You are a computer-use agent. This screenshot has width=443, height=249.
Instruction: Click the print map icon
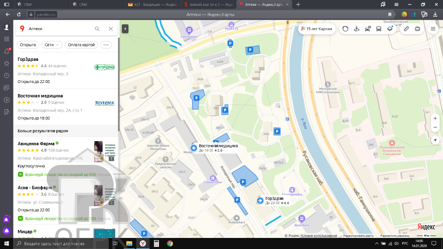(x=417, y=29)
